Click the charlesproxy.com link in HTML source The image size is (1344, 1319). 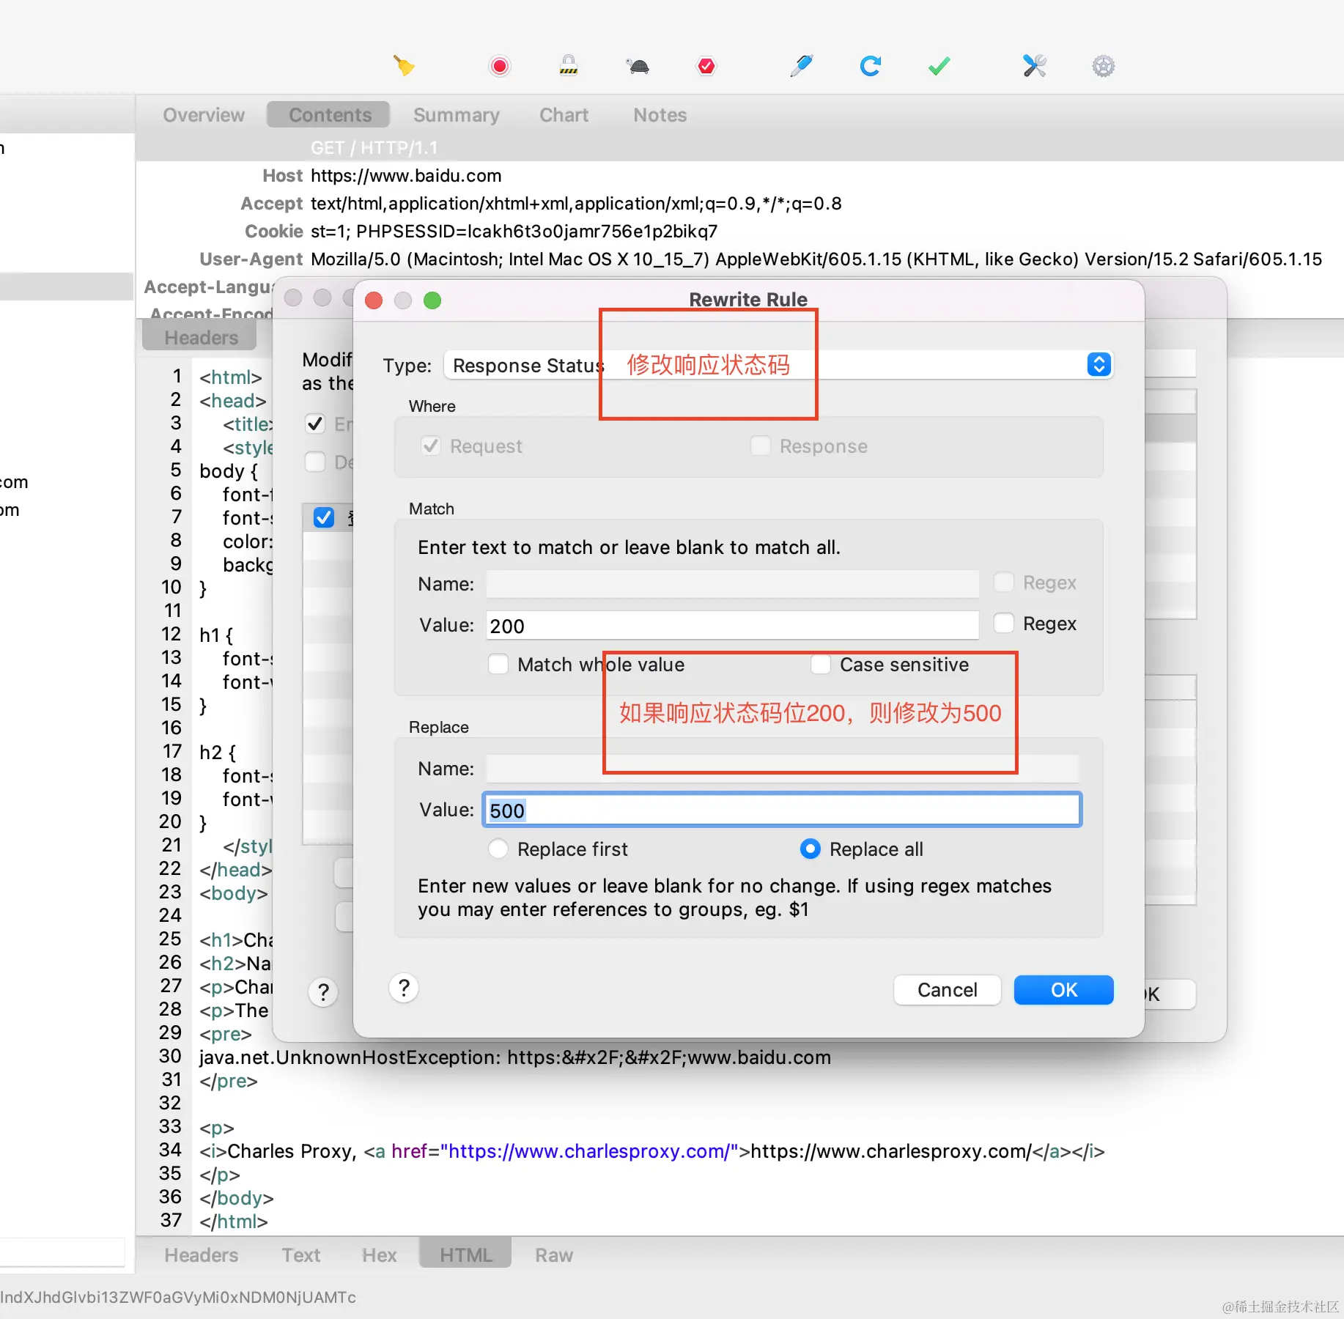(x=588, y=1151)
